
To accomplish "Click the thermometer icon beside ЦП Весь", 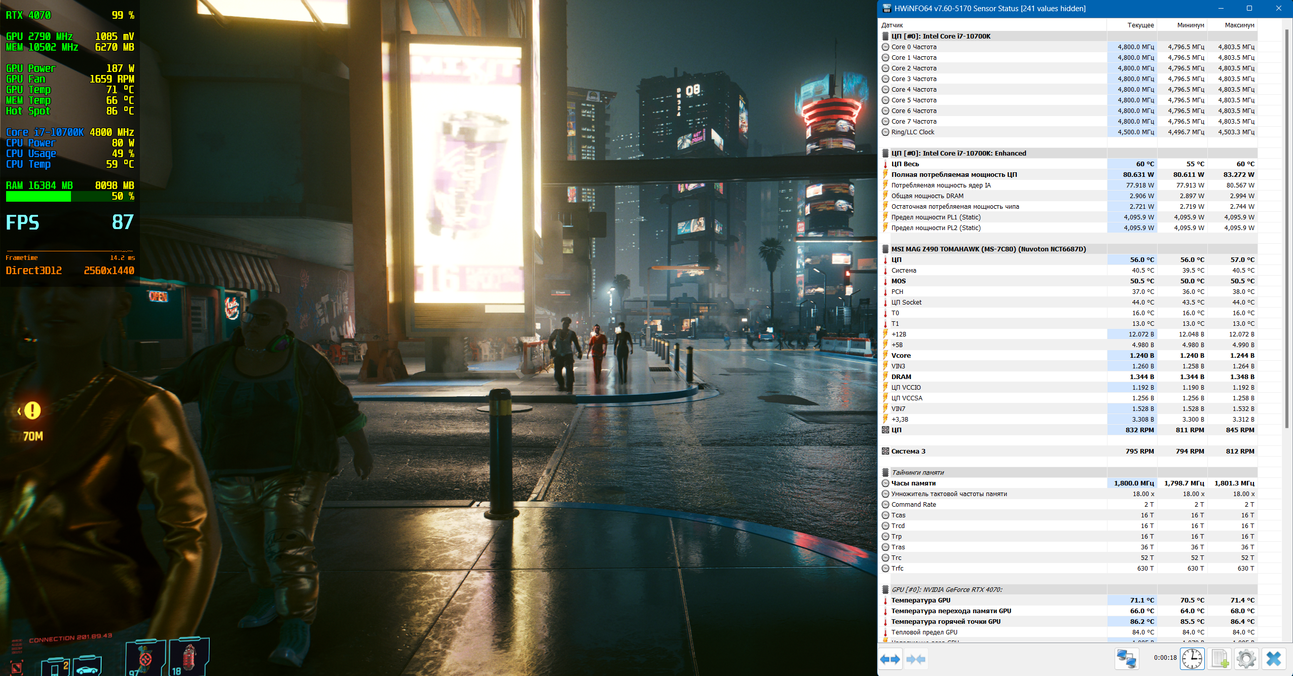I will (885, 164).
